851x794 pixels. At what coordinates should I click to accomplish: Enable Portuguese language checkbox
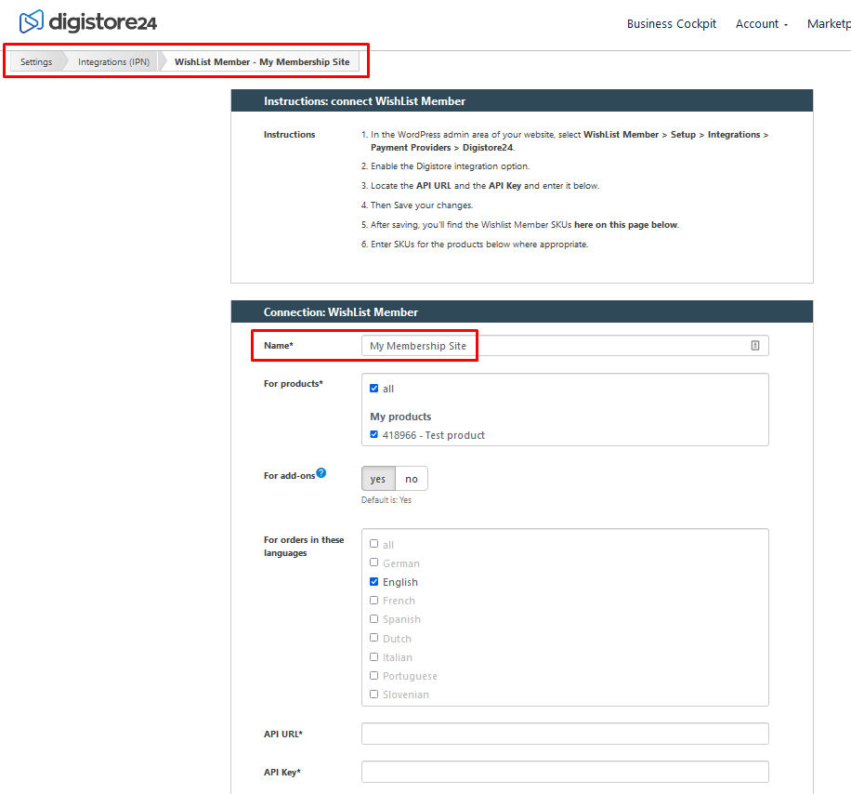[374, 676]
